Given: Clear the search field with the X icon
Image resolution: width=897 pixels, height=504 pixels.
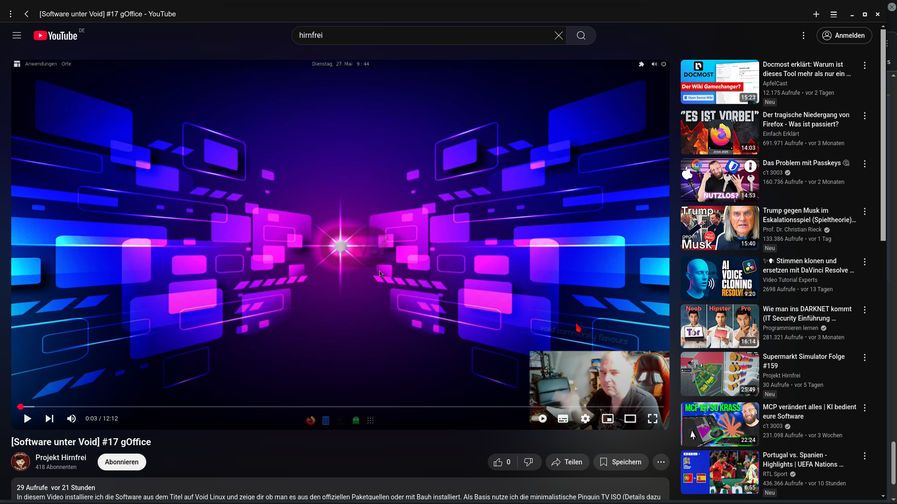Looking at the screenshot, I should pos(558,35).
